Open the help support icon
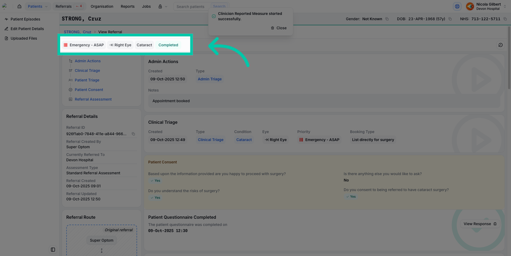 457,6
